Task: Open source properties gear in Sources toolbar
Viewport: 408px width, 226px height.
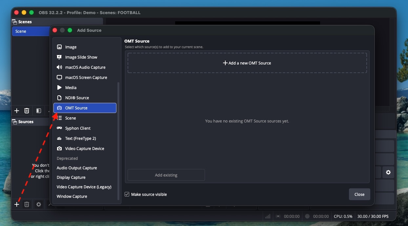Action: (x=39, y=204)
